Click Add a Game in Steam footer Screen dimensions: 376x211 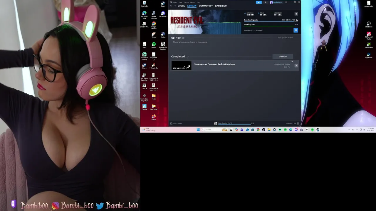176,123
